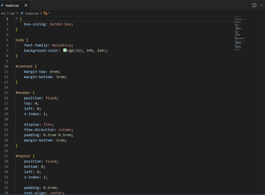Image resolution: width=265 pixels, height=195 pixels.
Task: Click line number 27 in the gutter
Action: click(6, 156)
